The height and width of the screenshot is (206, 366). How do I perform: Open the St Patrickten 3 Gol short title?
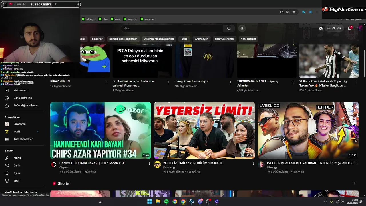(323, 83)
